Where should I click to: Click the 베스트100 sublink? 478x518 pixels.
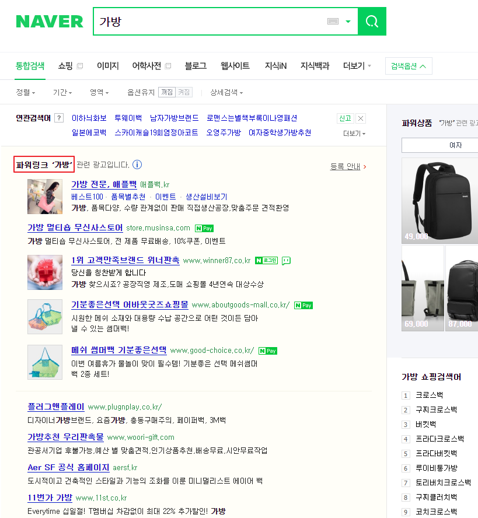(x=88, y=197)
